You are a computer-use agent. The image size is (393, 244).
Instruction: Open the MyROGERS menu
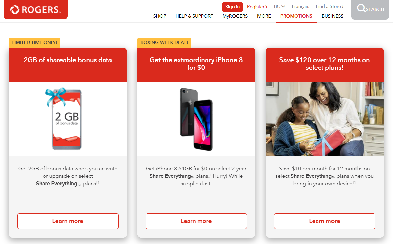coord(235,16)
